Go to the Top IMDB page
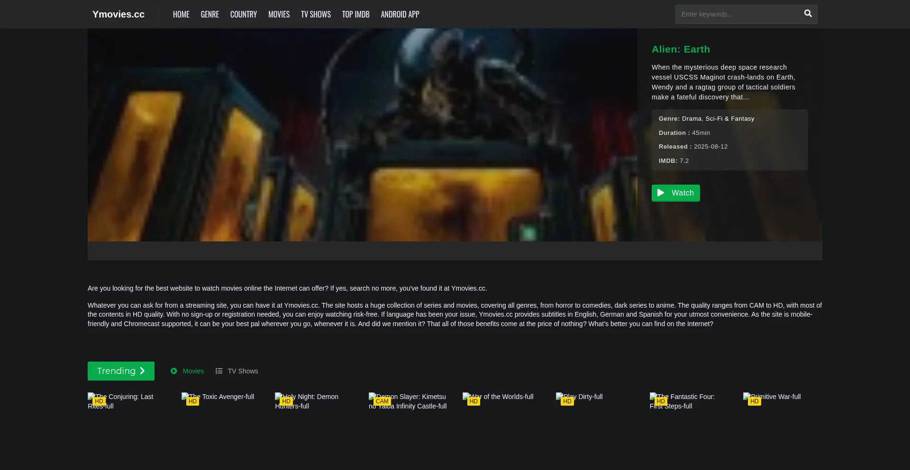 355,14
